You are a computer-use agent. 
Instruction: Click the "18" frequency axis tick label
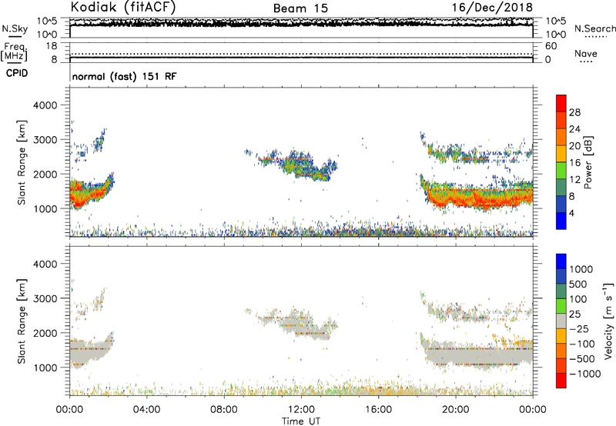[x=52, y=46]
